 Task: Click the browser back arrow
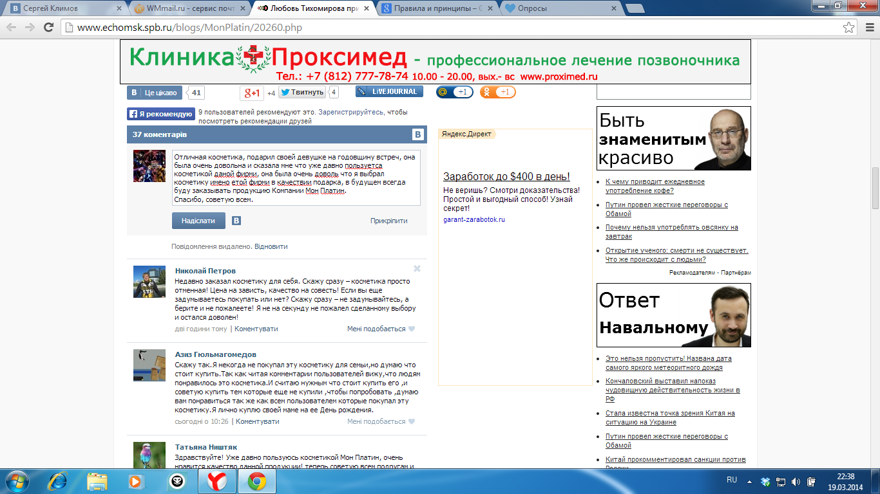(12, 28)
